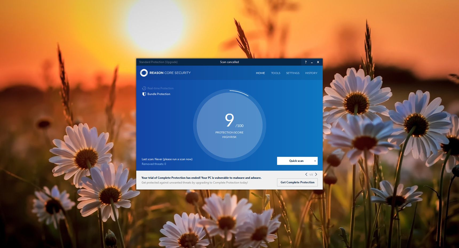This screenshot has height=248, width=459.
Task: Click Get Complete Protection button
Action: click(x=297, y=182)
